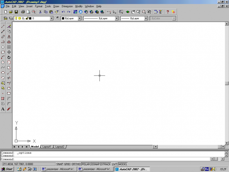Image resolution: width=229 pixels, height=172 pixels.
Task: Click the Match Properties brush icon
Action: [57, 12]
